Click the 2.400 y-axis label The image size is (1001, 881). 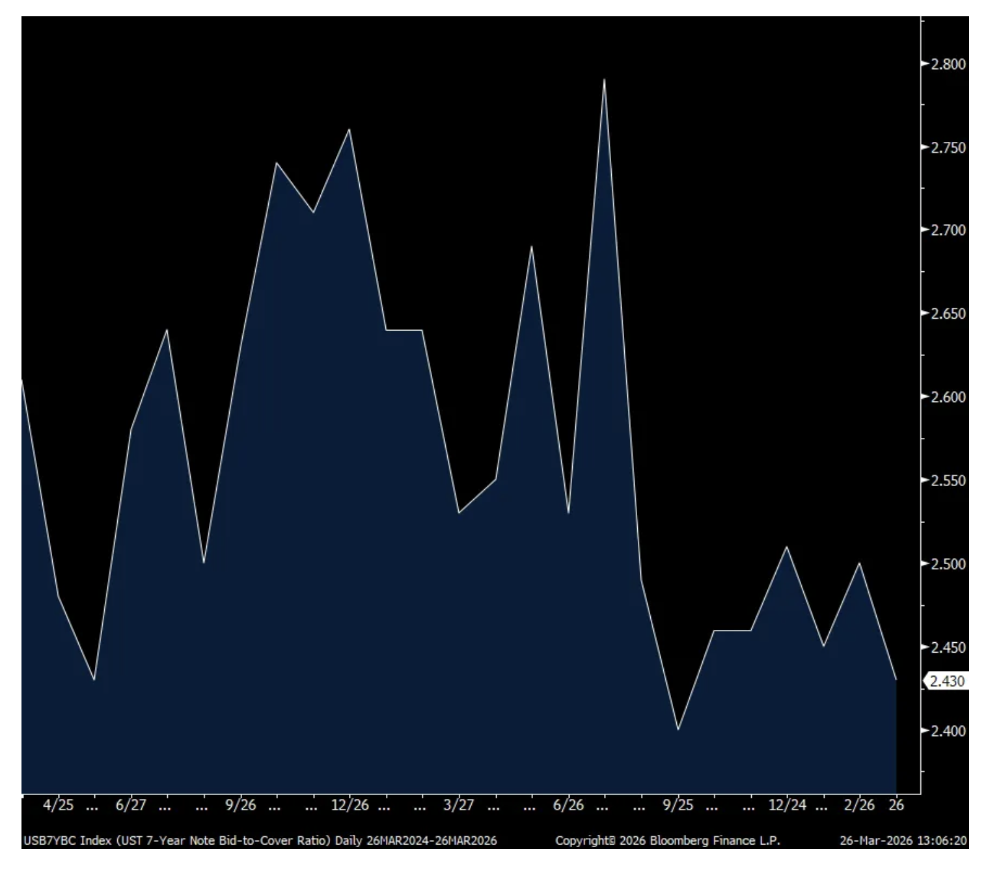(948, 731)
